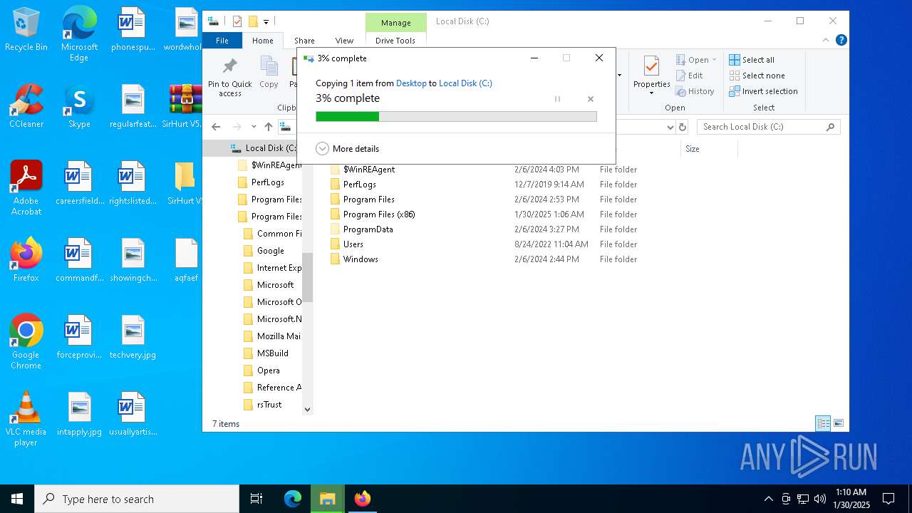
Task: Sort by the Size column header
Action: coord(692,149)
